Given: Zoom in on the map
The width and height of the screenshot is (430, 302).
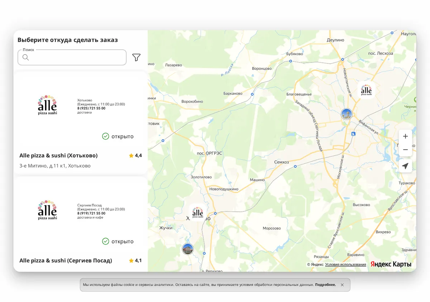Looking at the screenshot, I should tap(405, 136).
